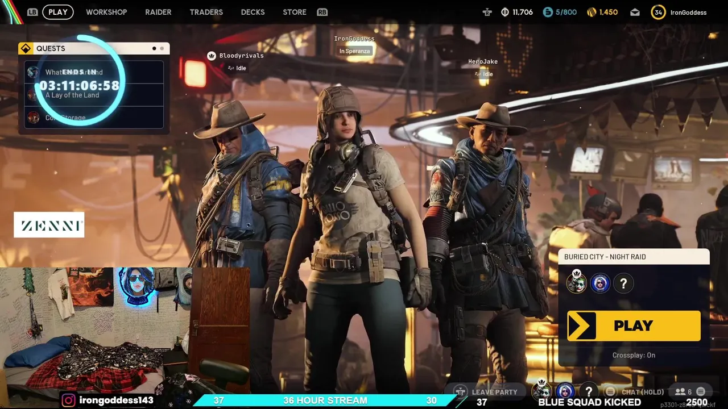Click the IronGoddess profile name in top bar
The height and width of the screenshot is (409, 728).
pos(688,12)
